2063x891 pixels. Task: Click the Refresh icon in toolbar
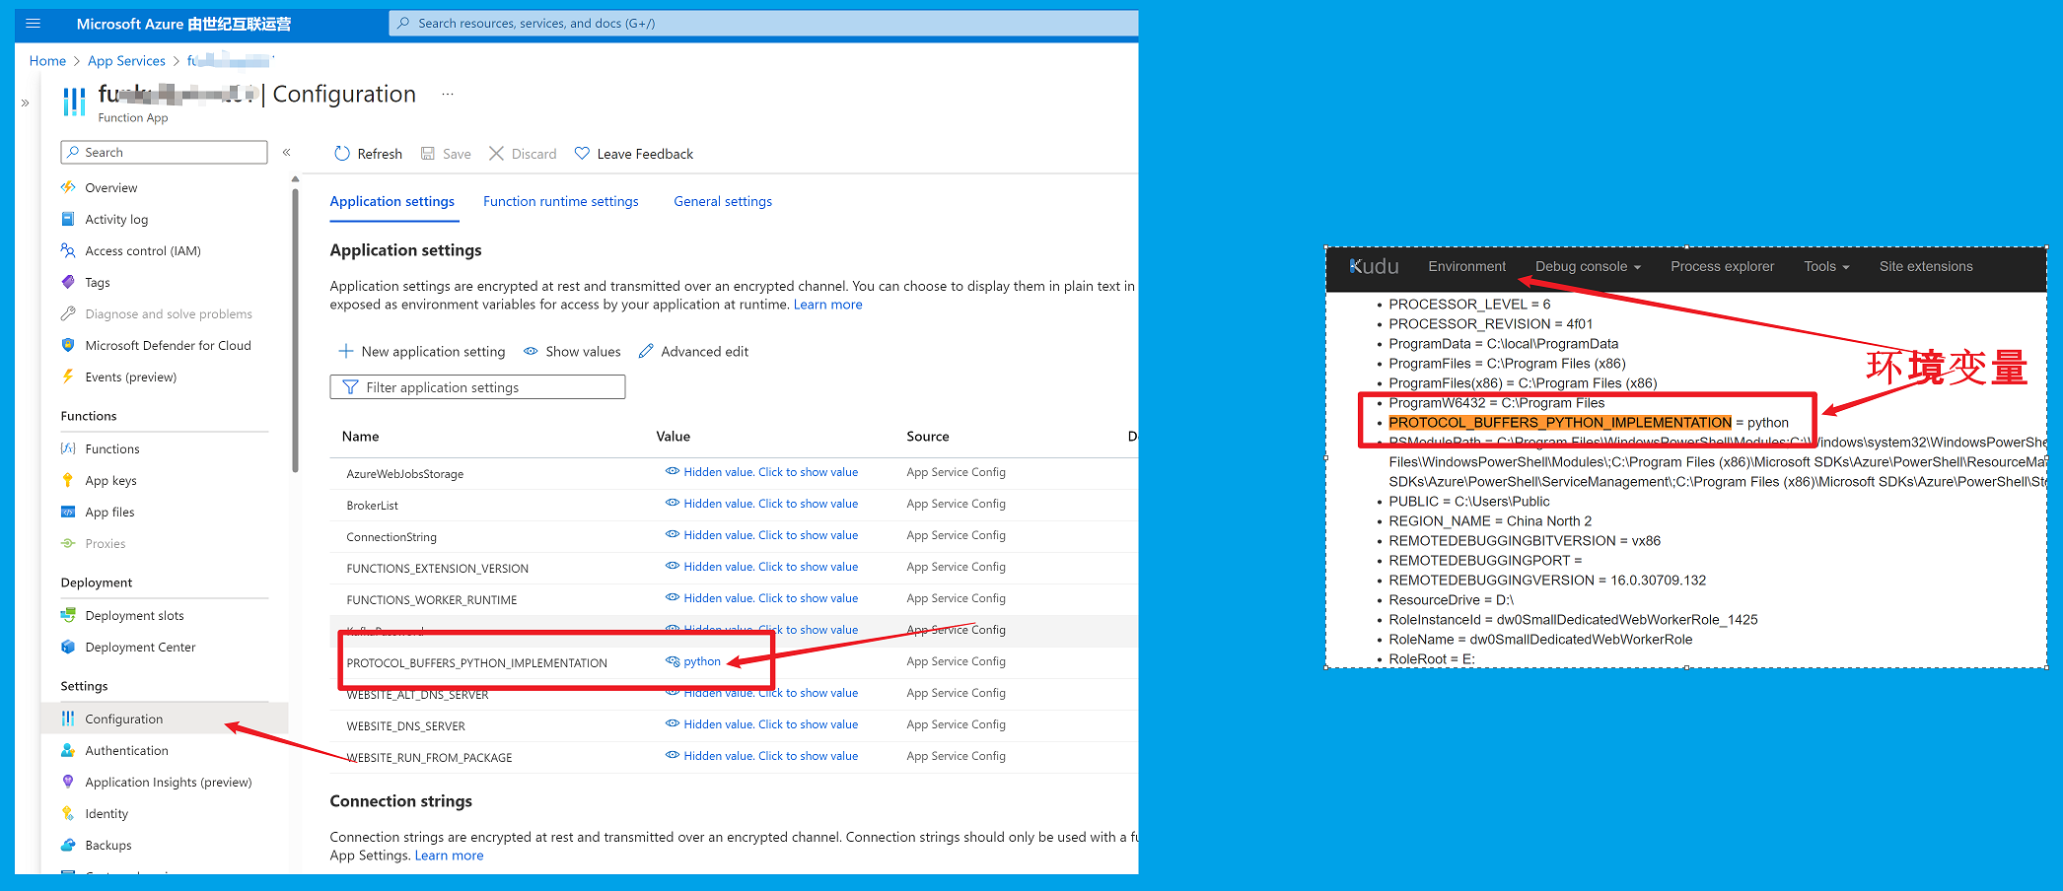pos(342,154)
